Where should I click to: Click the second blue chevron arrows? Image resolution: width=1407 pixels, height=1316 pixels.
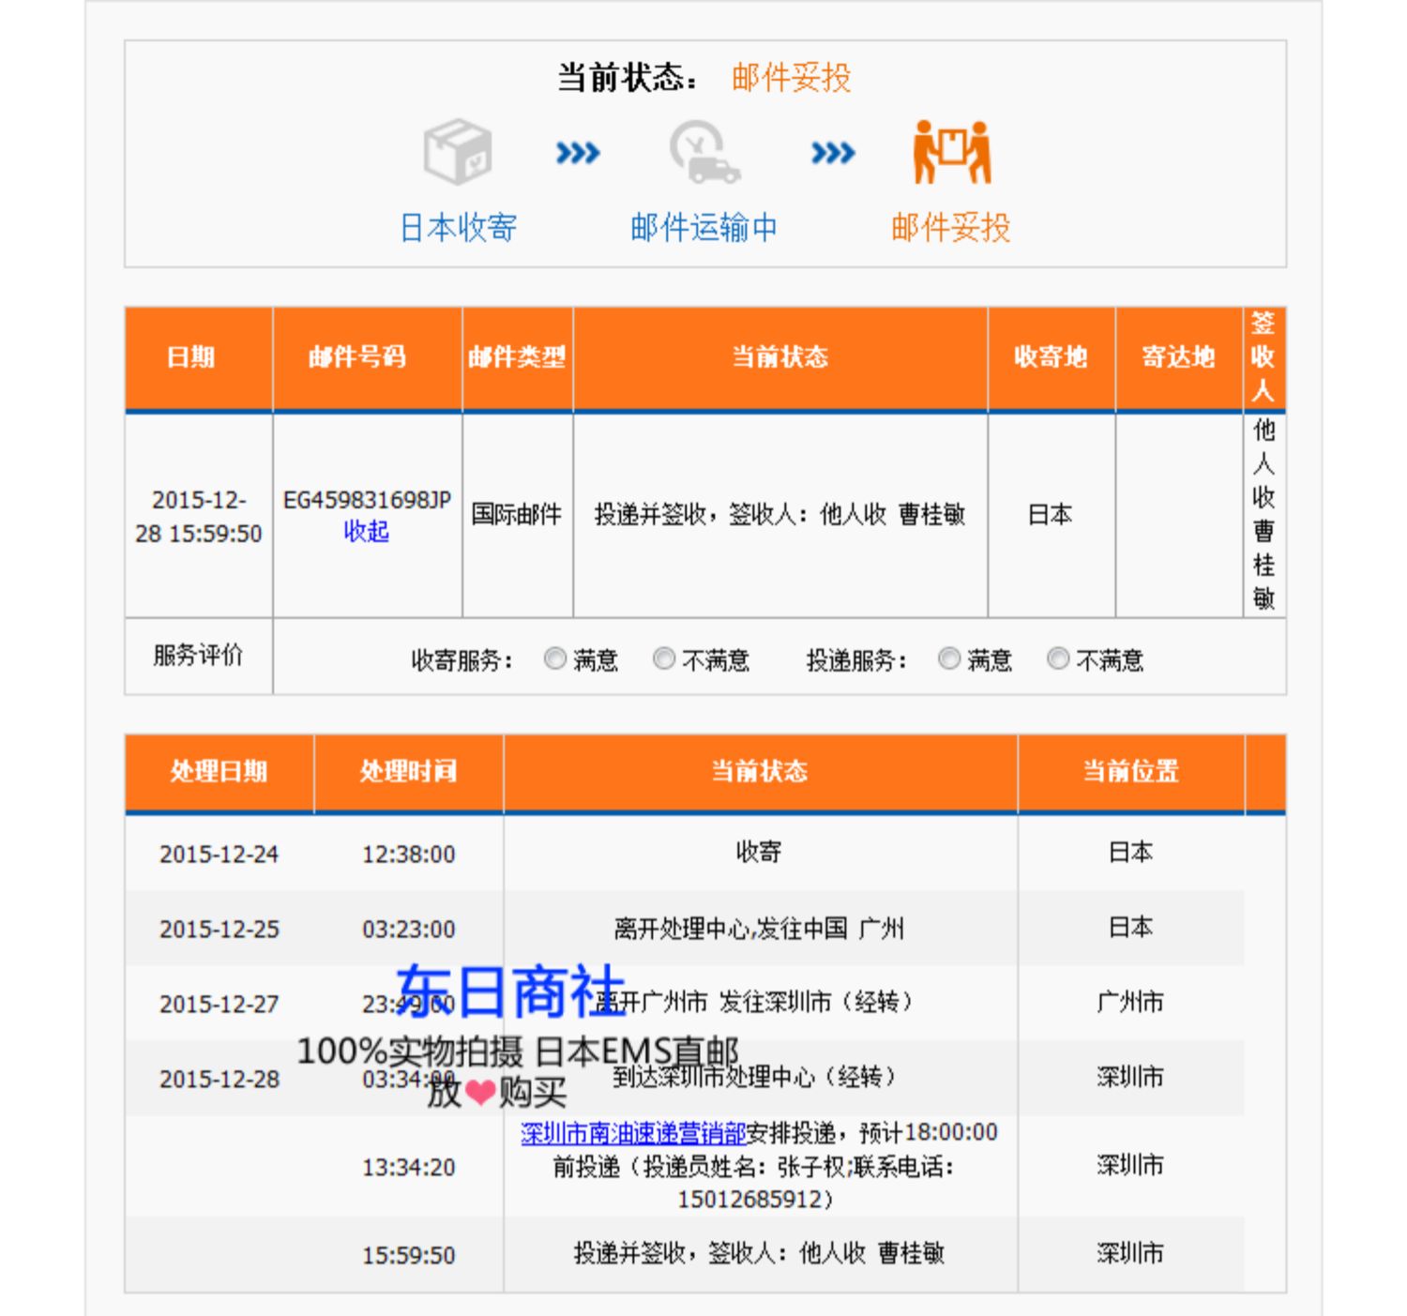833,152
